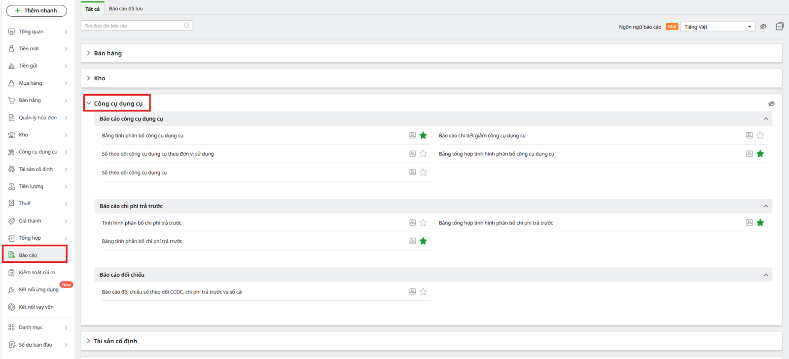This screenshot has width=789, height=359.
Task: Star Sổ theo dõi công cụ dụng cụ theo đơn vị sử dụng
Action: [423, 154]
